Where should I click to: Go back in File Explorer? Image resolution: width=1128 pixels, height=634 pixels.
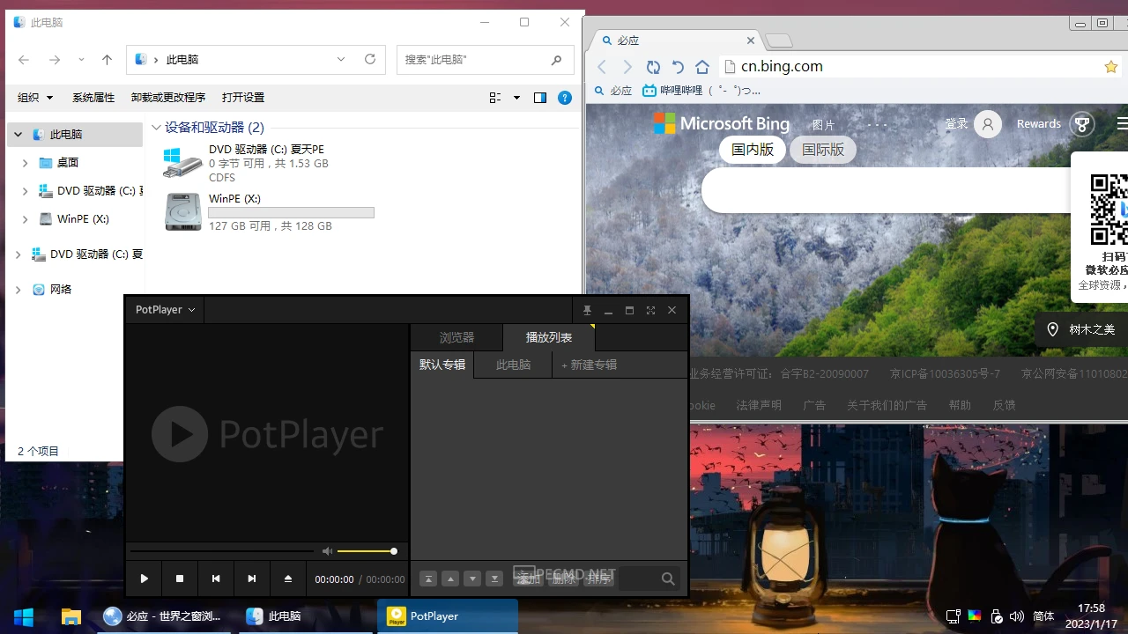point(24,60)
